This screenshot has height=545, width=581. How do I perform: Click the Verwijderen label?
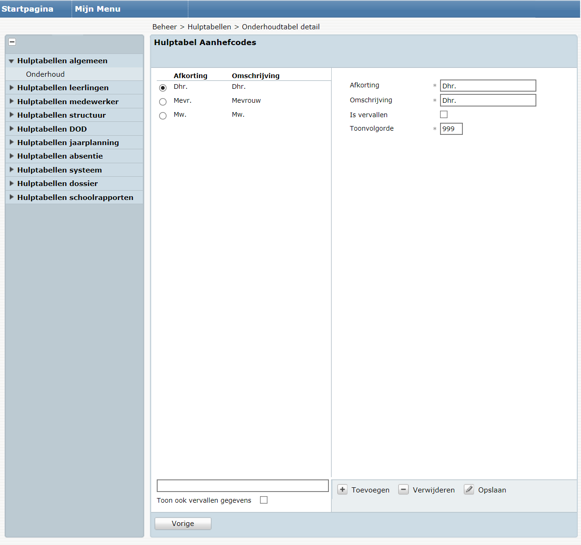click(434, 490)
